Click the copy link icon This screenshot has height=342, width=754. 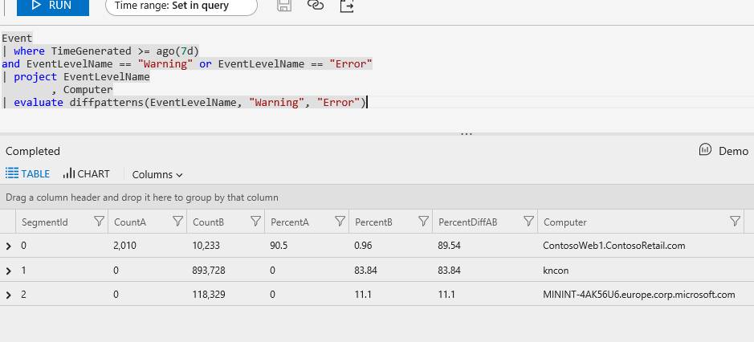(316, 6)
